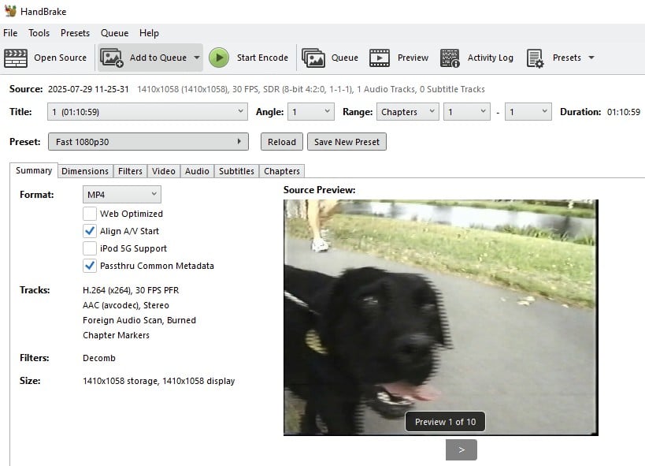Click the source preview image of the dog

pyautogui.click(x=440, y=317)
